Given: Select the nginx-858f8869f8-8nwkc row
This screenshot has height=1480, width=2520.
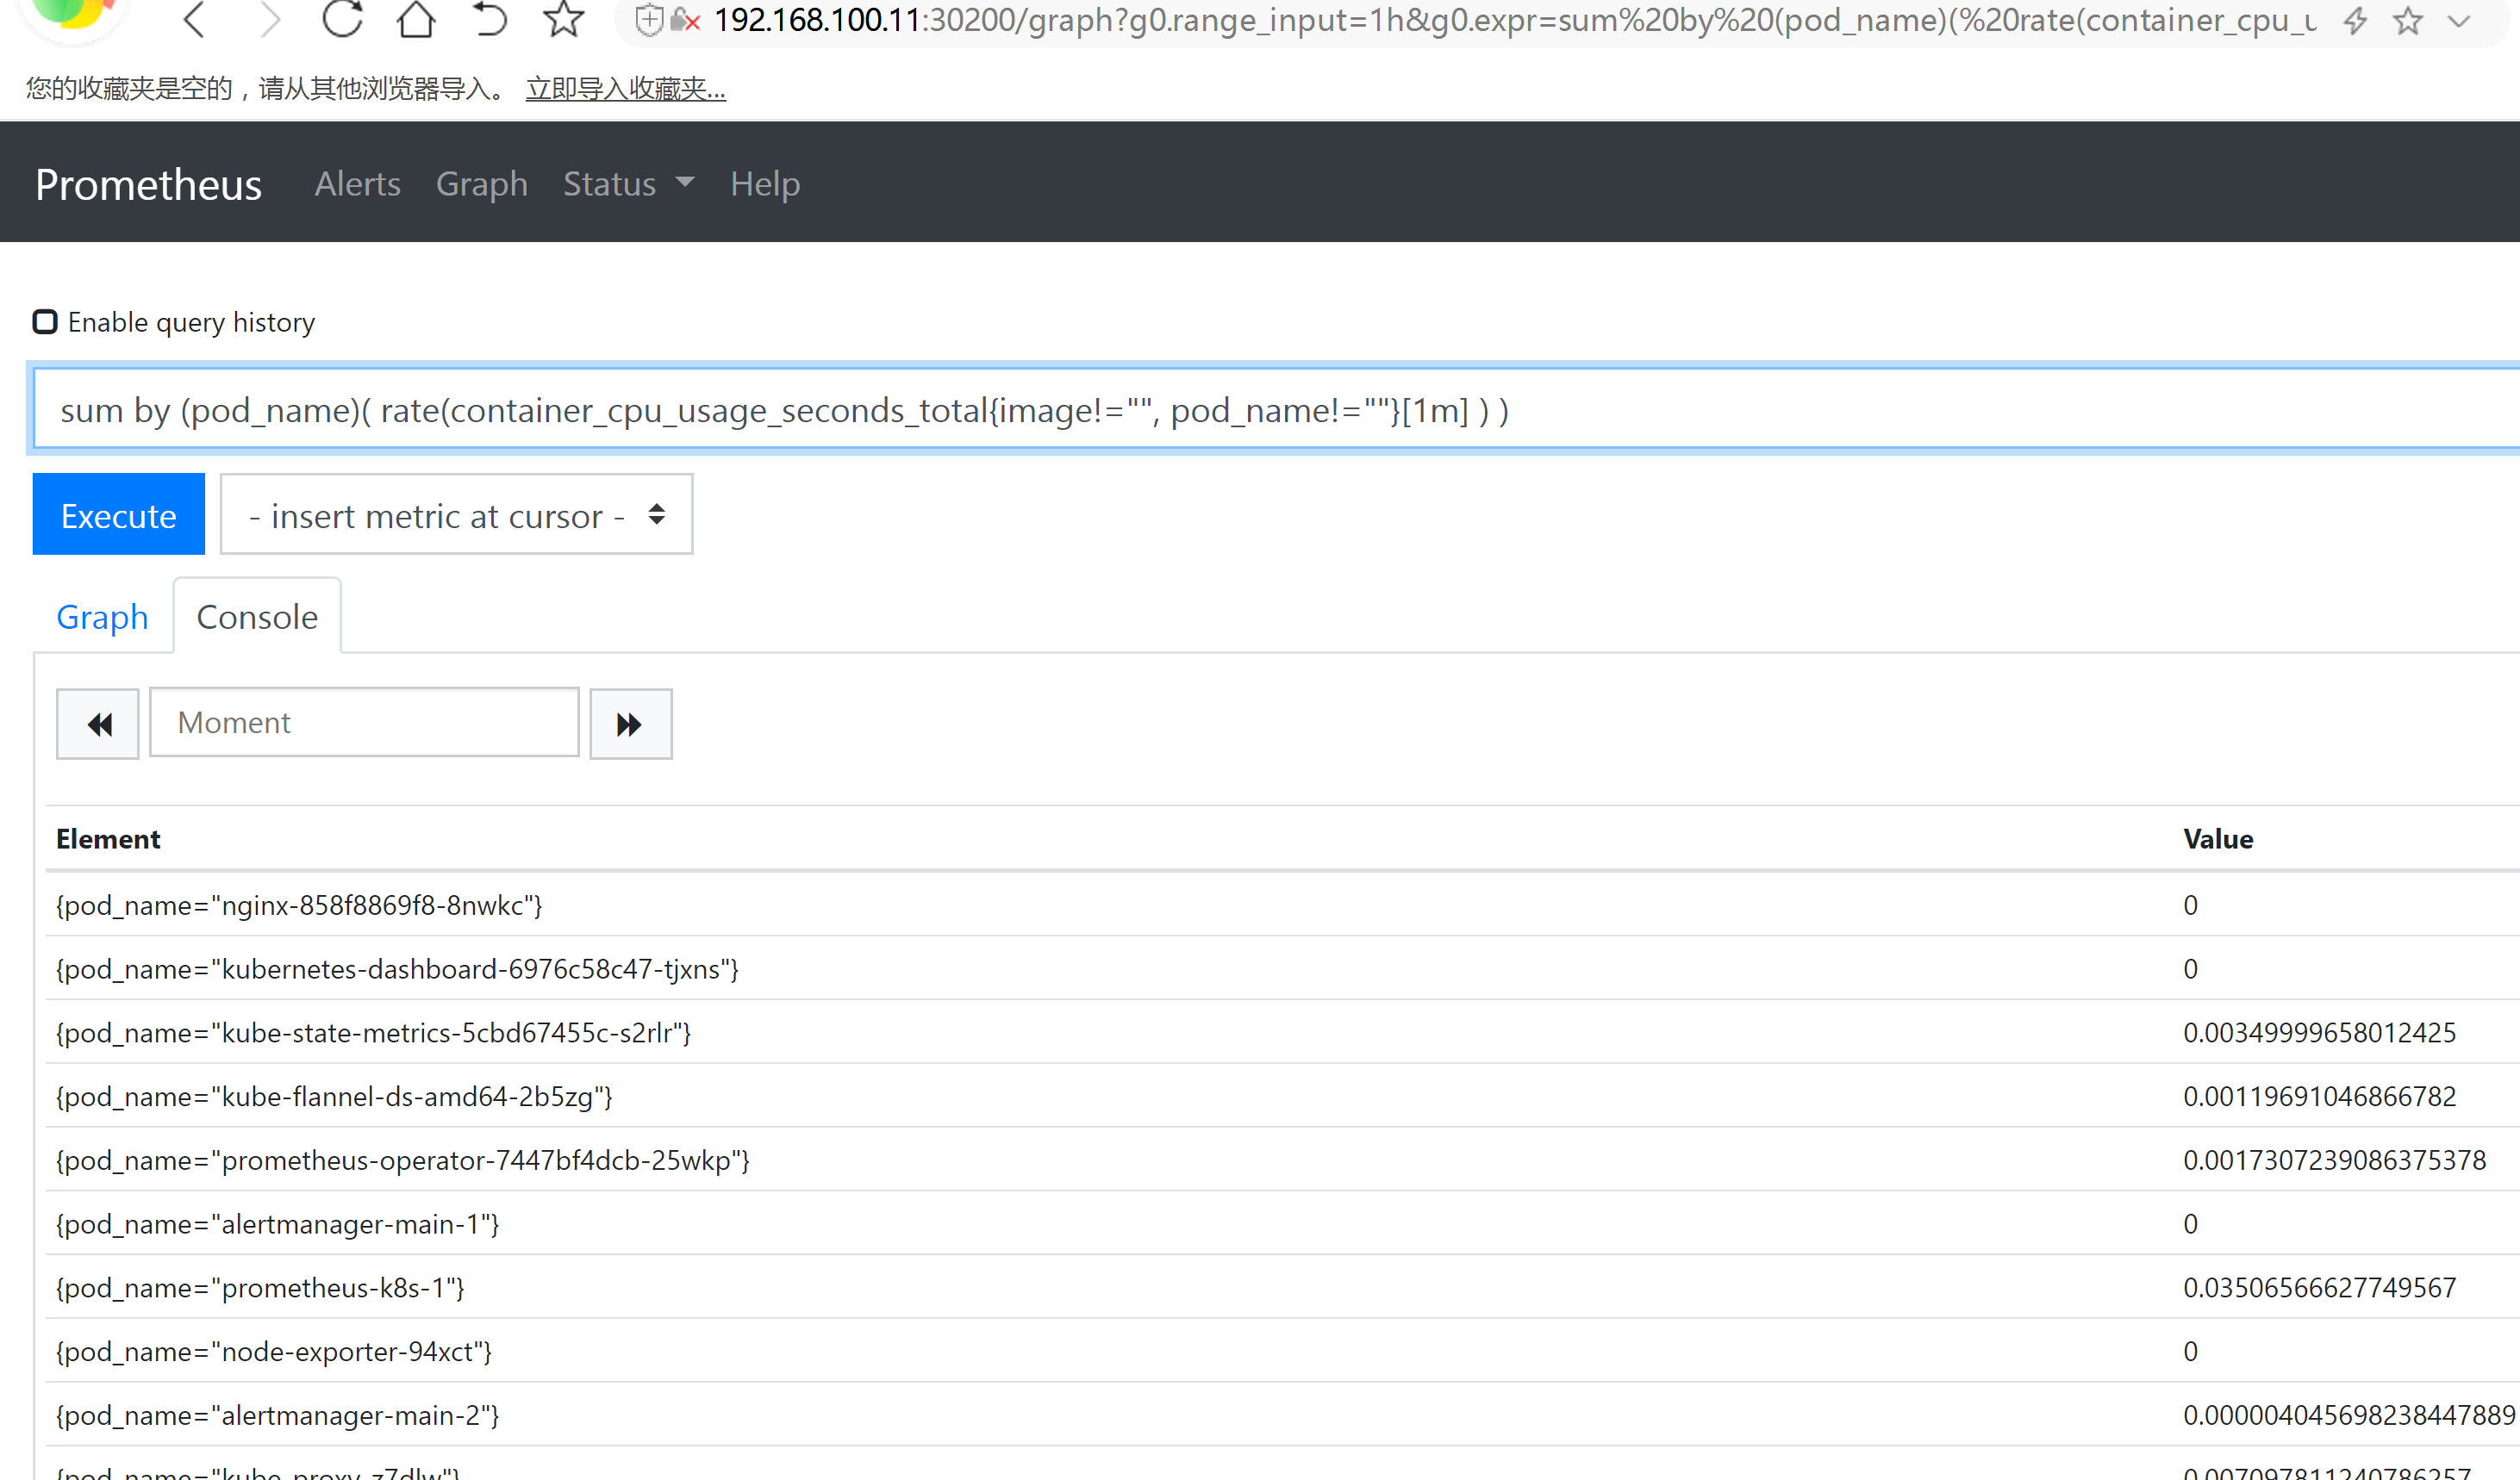Looking at the screenshot, I should pyautogui.click(x=1282, y=905).
